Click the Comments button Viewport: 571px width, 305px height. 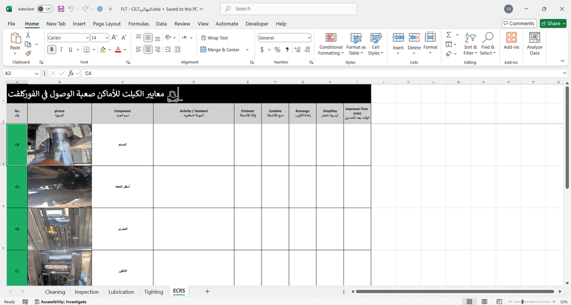coord(519,23)
